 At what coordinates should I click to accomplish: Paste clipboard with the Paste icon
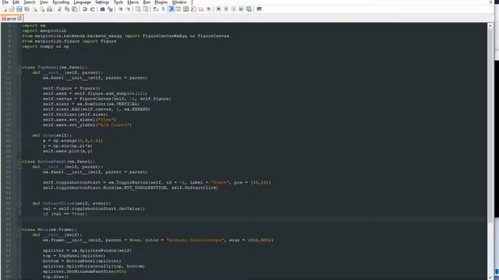[75, 9]
